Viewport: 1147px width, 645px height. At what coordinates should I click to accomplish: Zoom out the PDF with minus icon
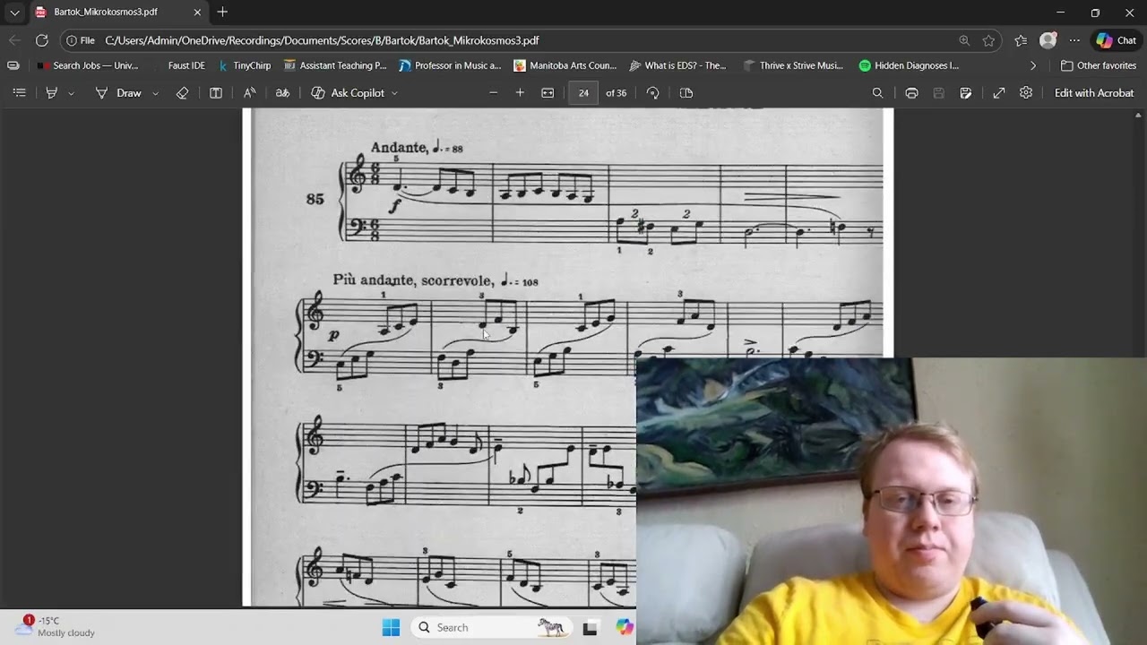pyautogui.click(x=493, y=93)
